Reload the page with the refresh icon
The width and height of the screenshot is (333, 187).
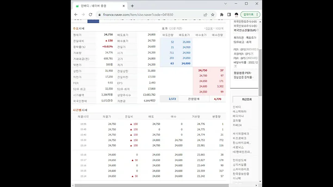tap(91, 15)
